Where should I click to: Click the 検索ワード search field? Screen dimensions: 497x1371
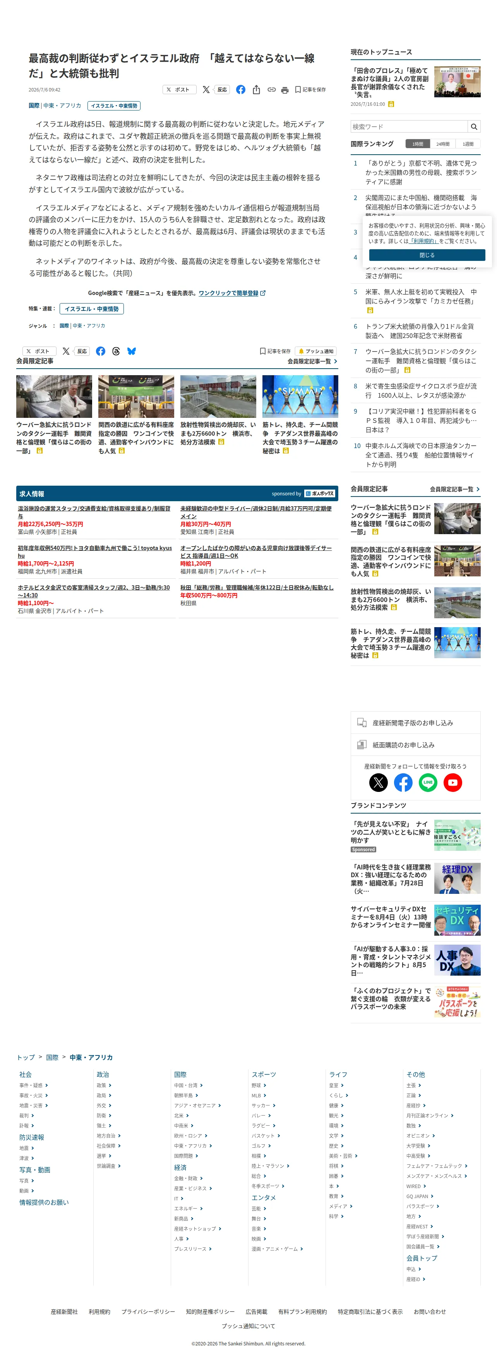point(409,127)
